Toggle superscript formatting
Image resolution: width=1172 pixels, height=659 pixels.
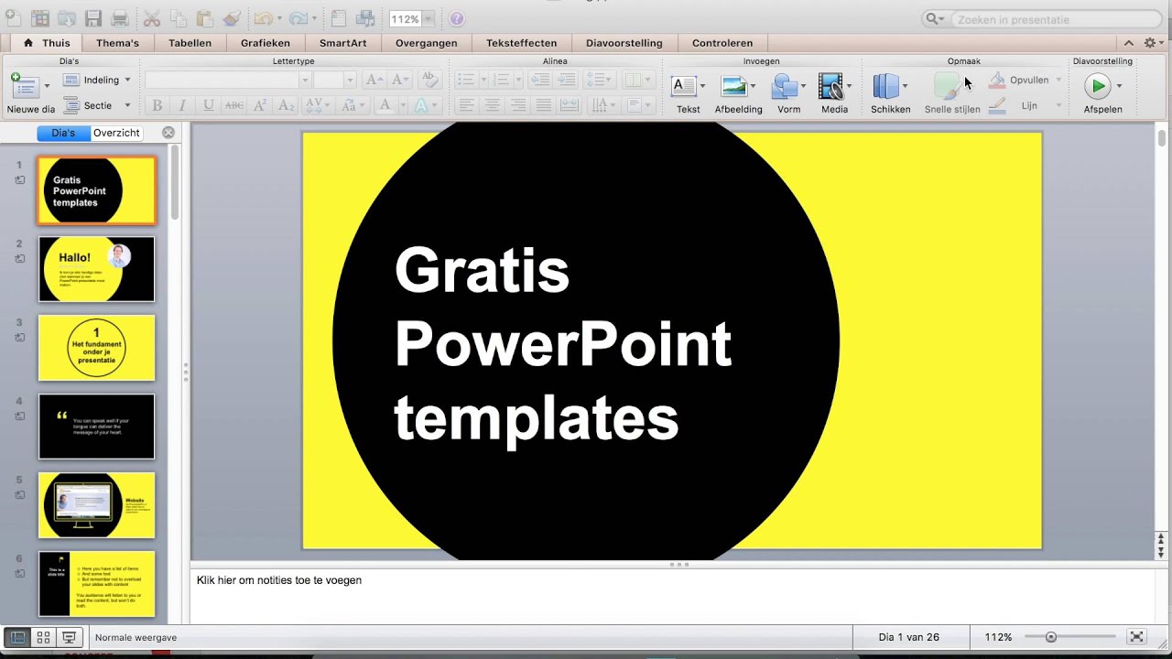(259, 105)
